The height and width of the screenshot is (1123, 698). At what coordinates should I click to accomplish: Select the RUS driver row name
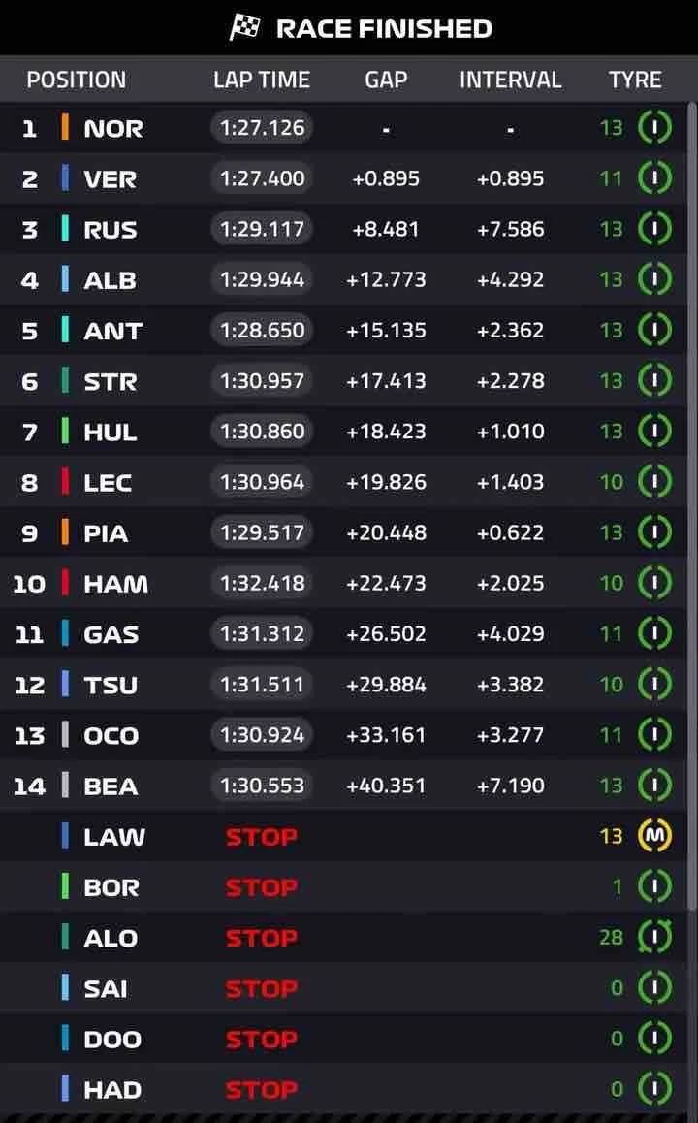click(x=111, y=230)
